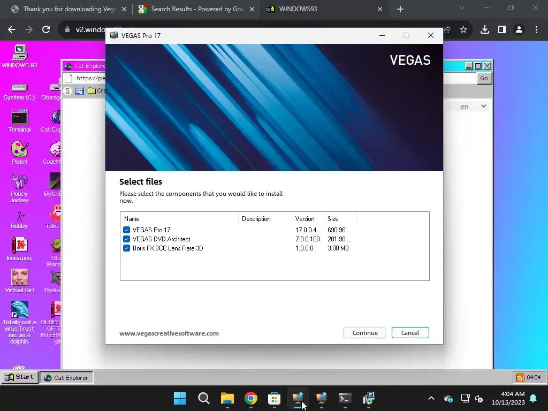Open Windows taskbar search
This screenshot has height=411, width=548.
tap(204, 398)
